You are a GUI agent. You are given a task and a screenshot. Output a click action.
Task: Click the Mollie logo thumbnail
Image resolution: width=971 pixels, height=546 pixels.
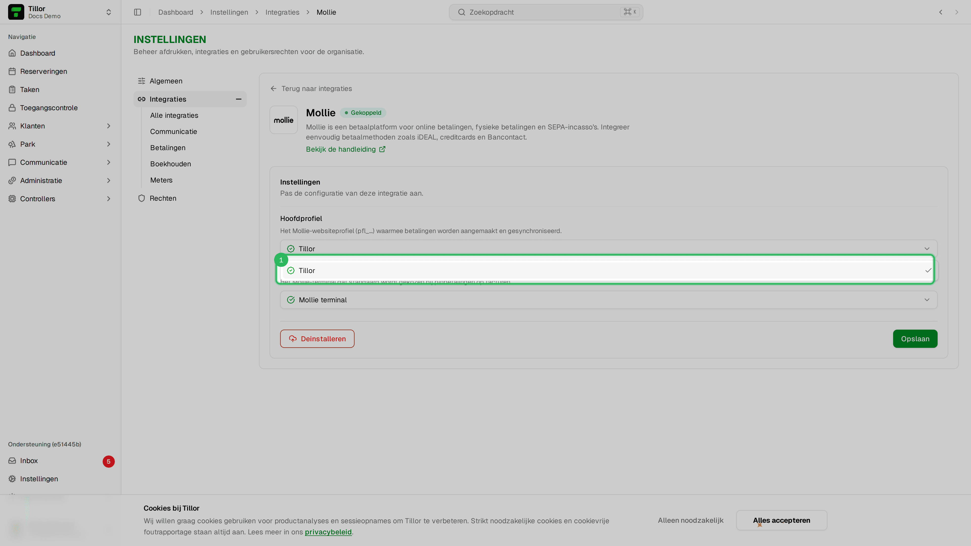coord(283,120)
